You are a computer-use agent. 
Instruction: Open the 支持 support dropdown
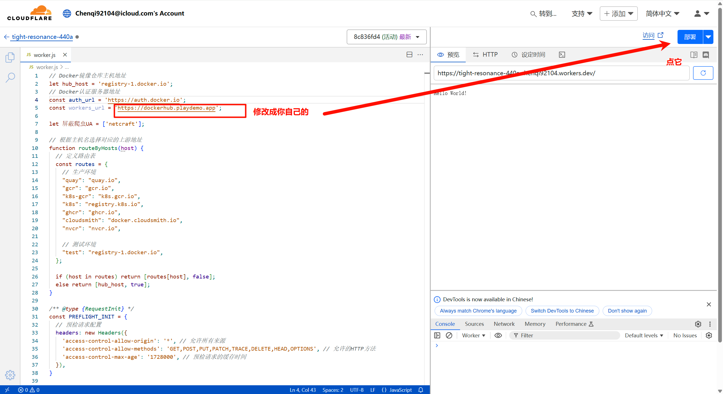click(x=582, y=14)
